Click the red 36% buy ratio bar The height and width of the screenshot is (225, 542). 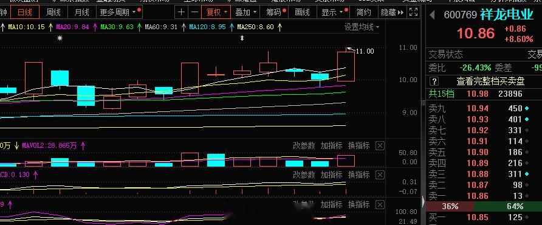pyautogui.click(x=450, y=207)
